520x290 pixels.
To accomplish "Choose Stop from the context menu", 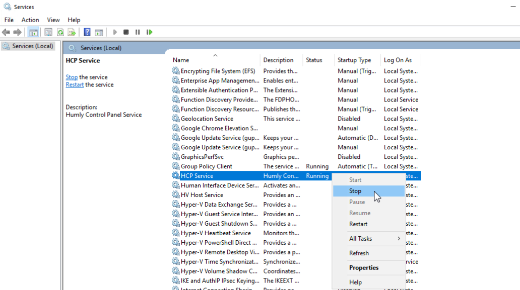I will 355,191.
